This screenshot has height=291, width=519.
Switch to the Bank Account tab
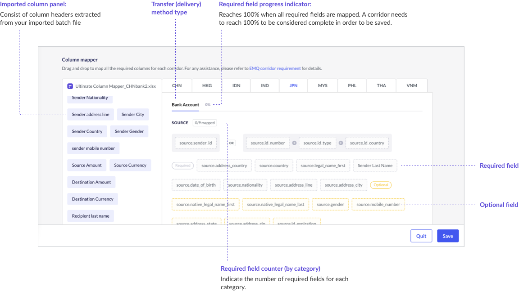click(x=185, y=104)
